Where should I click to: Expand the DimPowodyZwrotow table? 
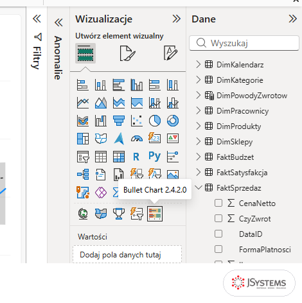[x=199, y=95]
